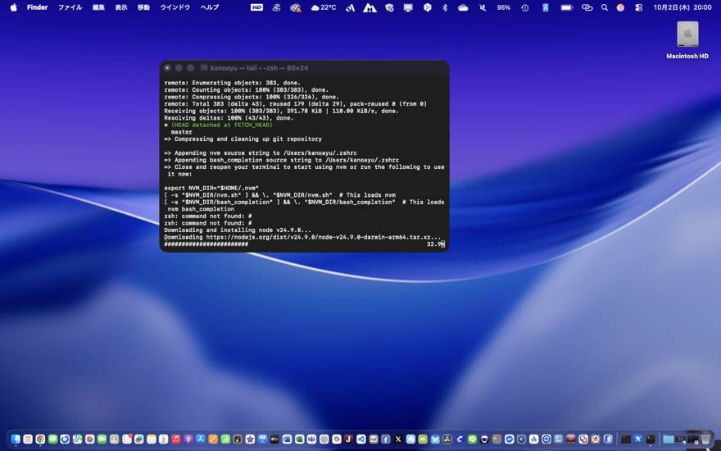Open the ファイル menu
Image resolution: width=721 pixels, height=451 pixels.
(x=70, y=7)
